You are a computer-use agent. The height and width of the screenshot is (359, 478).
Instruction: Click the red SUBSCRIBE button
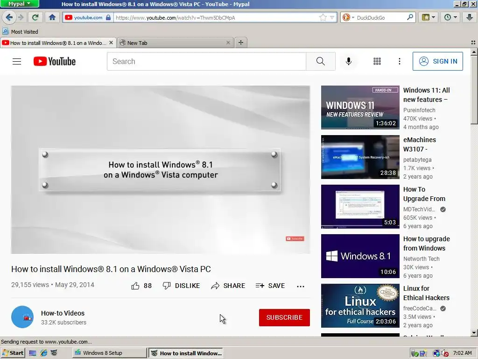pos(284,317)
